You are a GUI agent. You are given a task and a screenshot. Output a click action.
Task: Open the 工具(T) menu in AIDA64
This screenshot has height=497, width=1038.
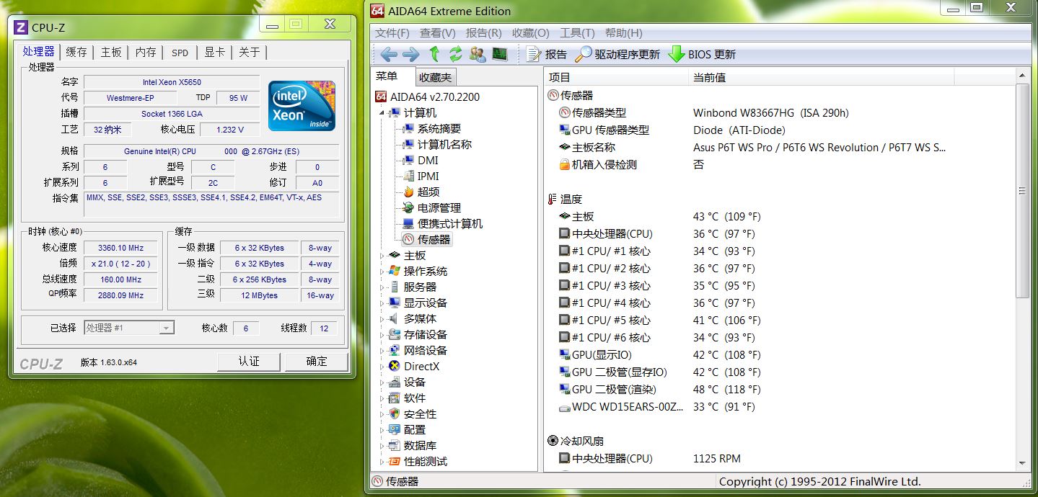pyautogui.click(x=577, y=33)
